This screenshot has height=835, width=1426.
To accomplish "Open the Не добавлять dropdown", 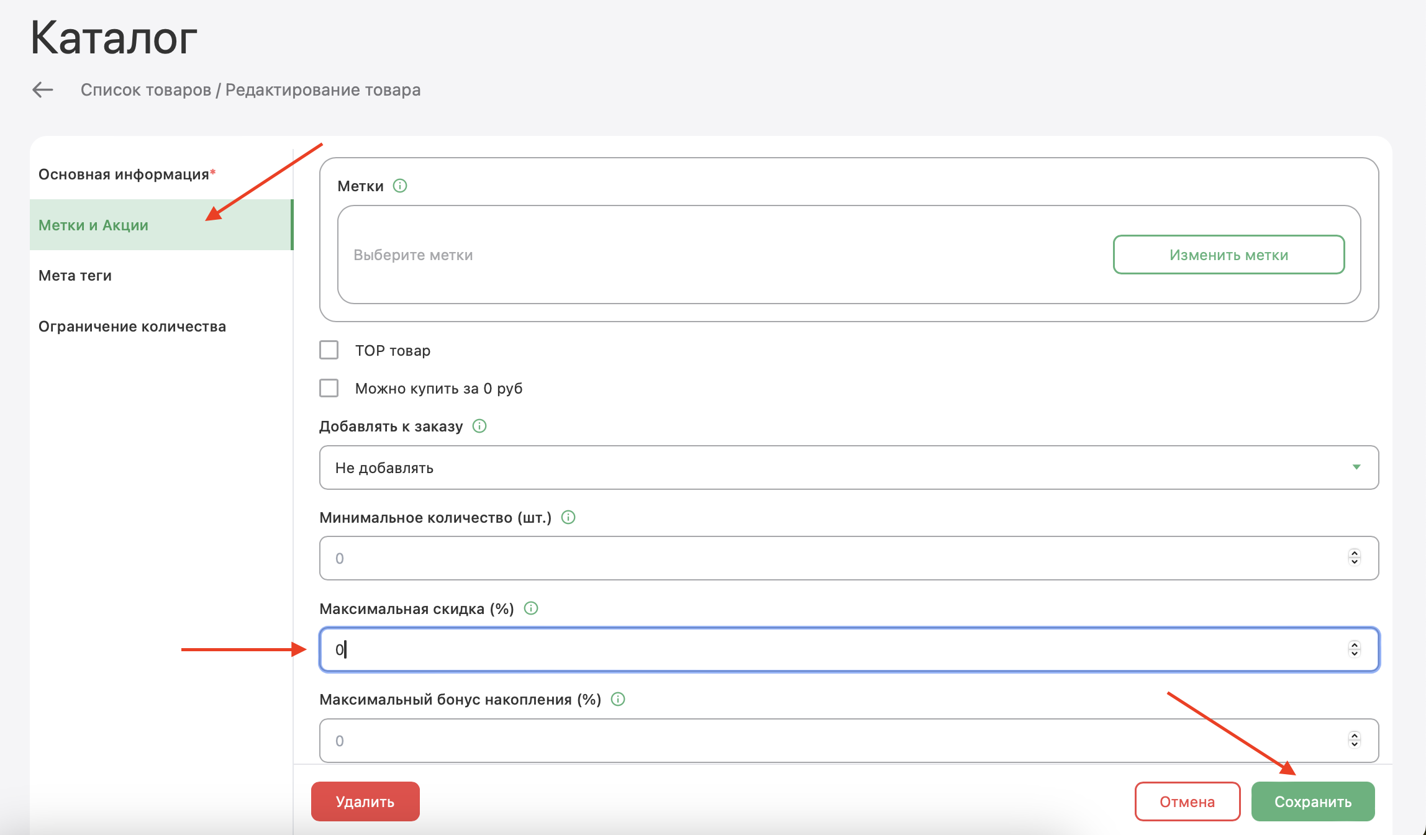I will coord(848,467).
